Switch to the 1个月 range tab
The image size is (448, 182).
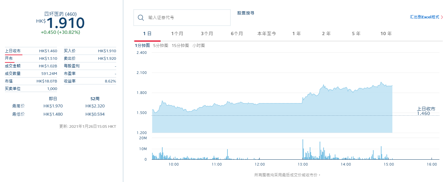pyautogui.click(x=177, y=34)
